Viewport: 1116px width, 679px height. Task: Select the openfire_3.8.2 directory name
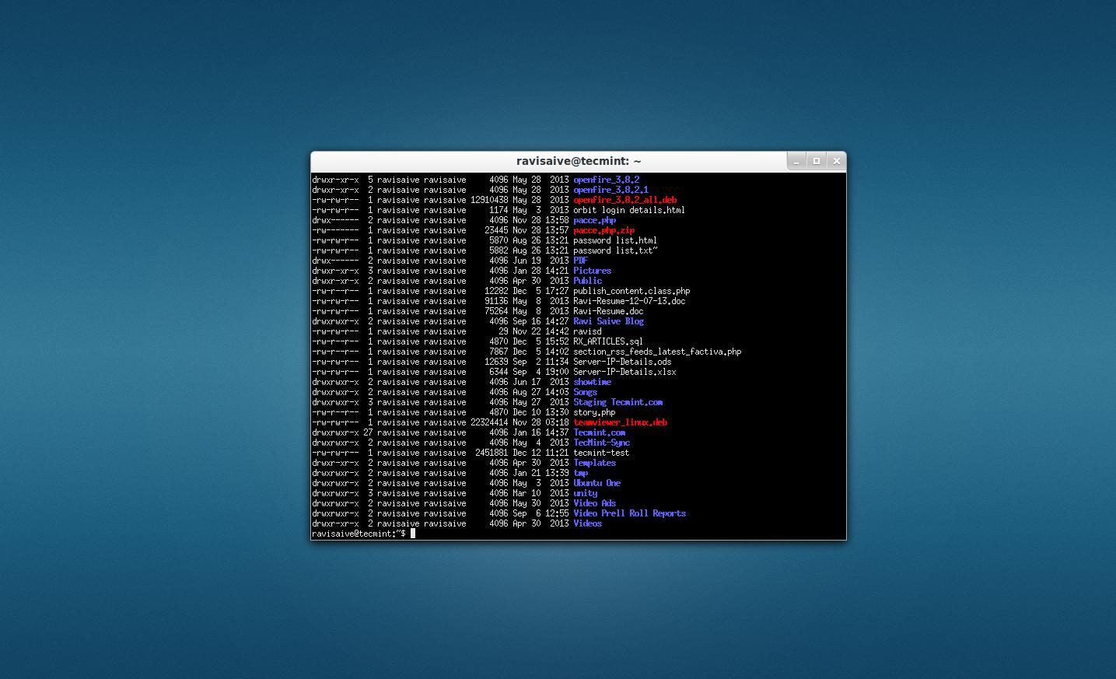coord(605,180)
